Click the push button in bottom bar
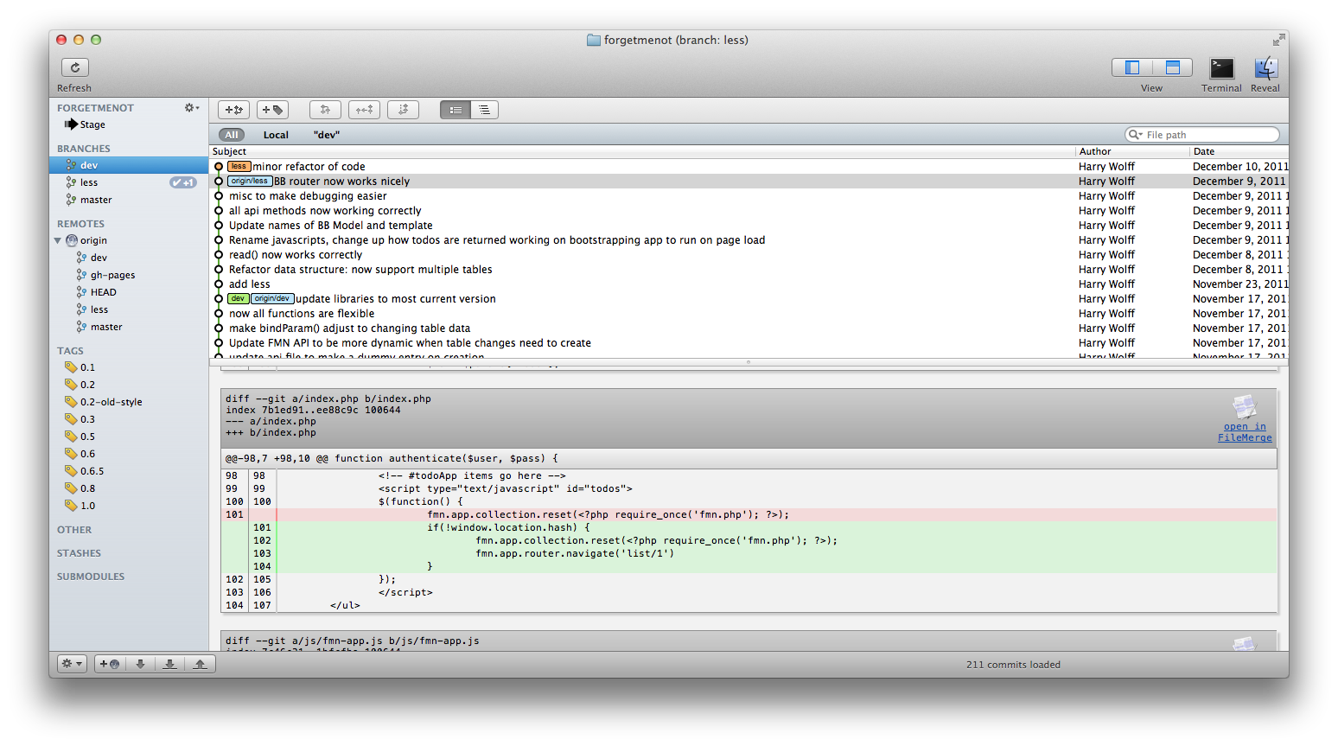This screenshot has width=1338, height=746. pyautogui.click(x=200, y=664)
